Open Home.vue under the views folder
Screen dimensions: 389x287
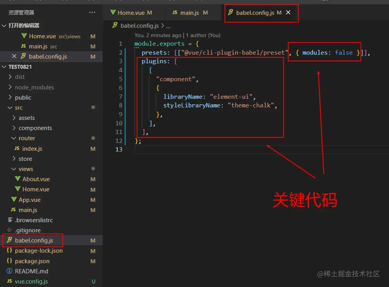point(51,189)
